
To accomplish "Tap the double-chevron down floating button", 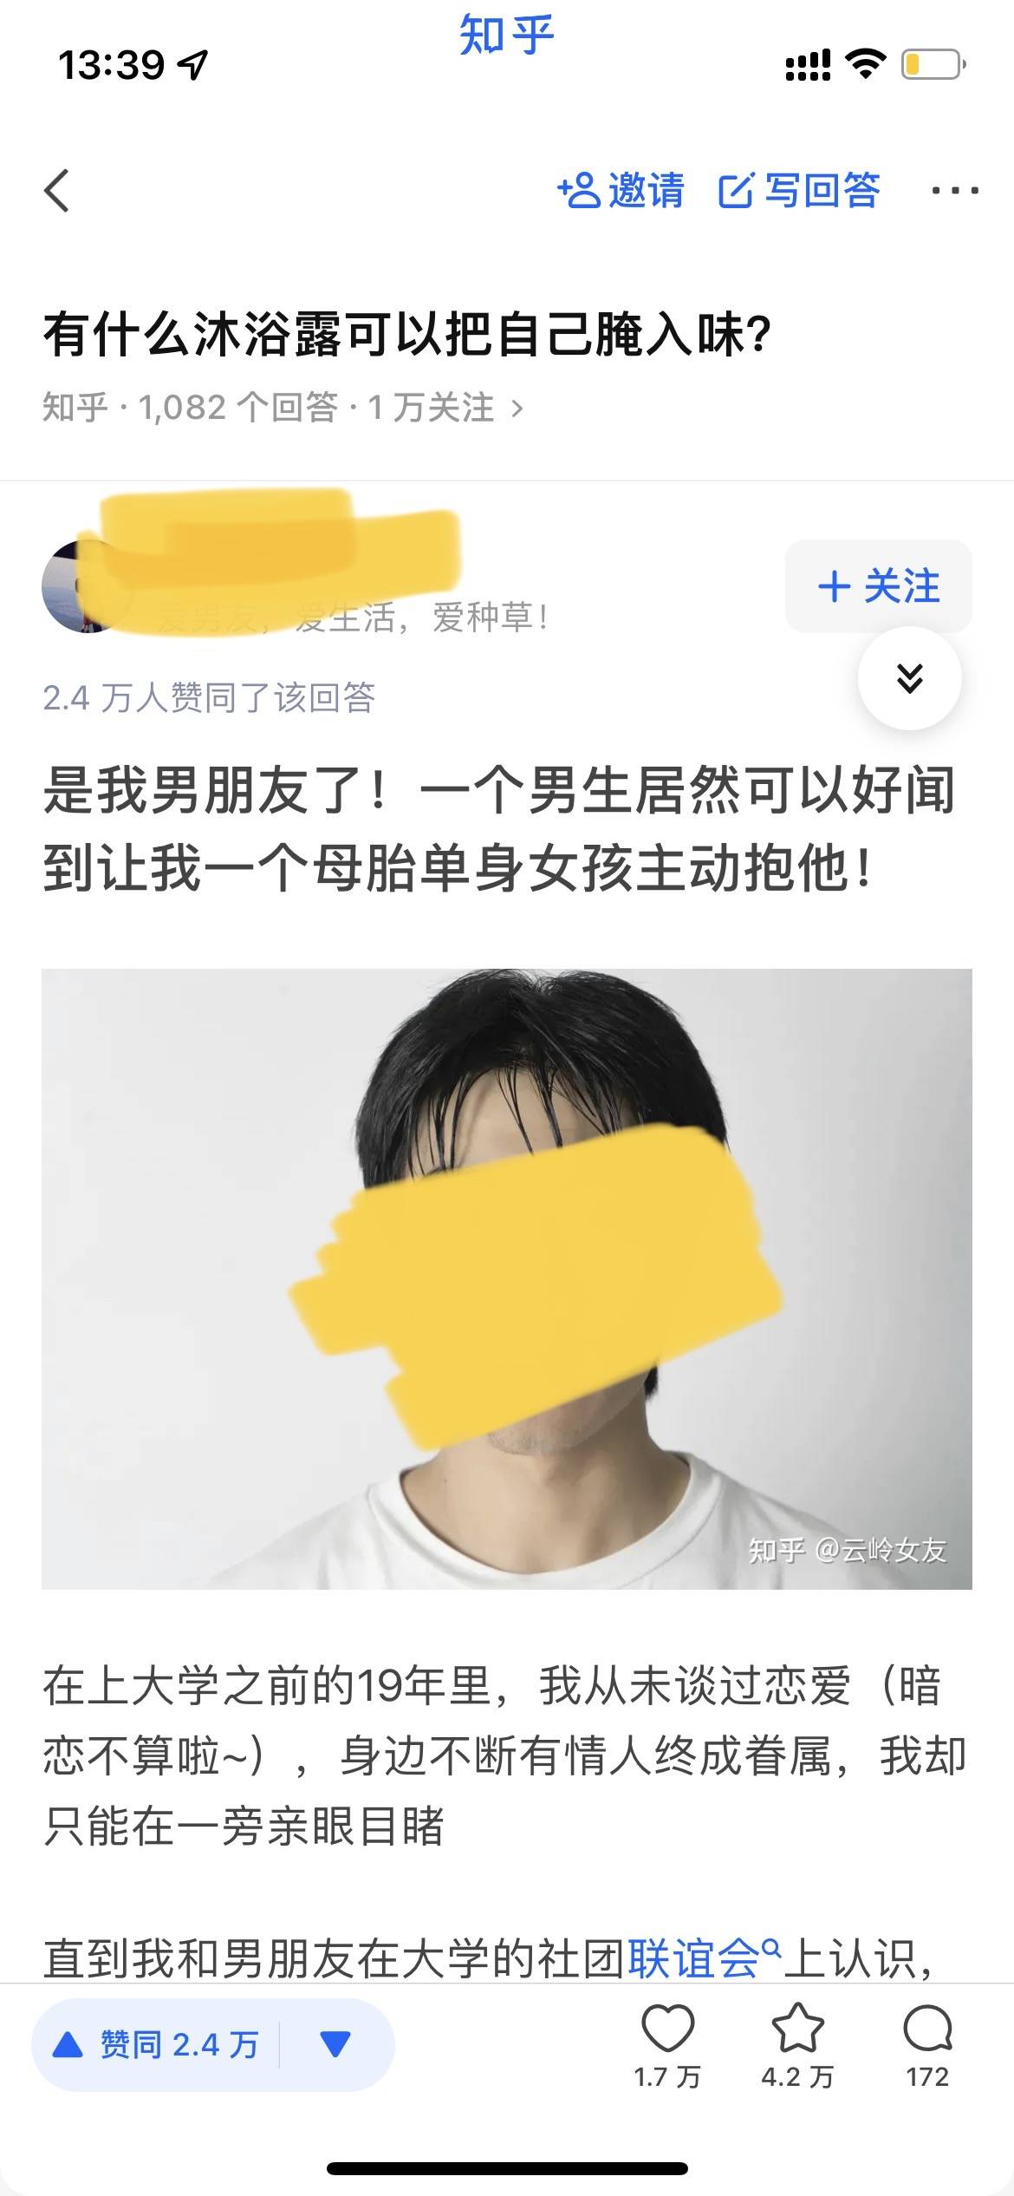I will (x=909, y=678).
